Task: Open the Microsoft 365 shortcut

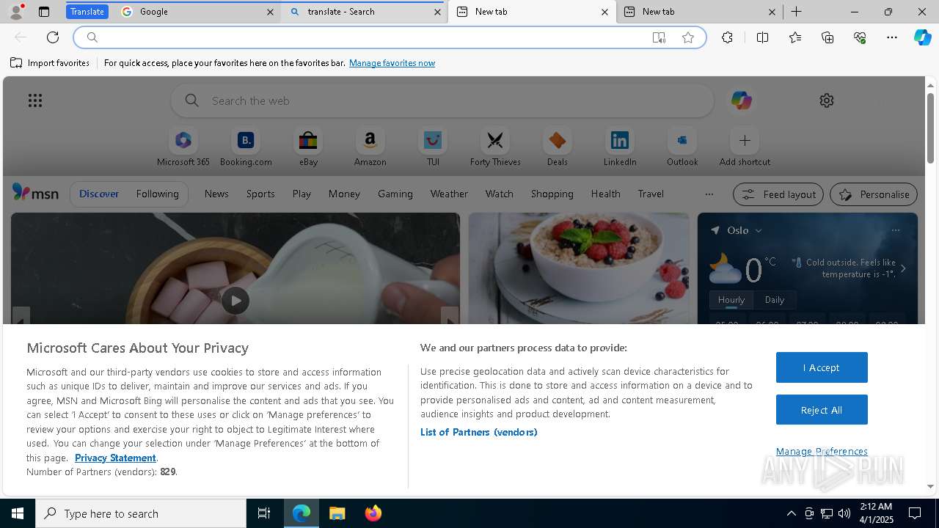Action: tap(183, 147)
